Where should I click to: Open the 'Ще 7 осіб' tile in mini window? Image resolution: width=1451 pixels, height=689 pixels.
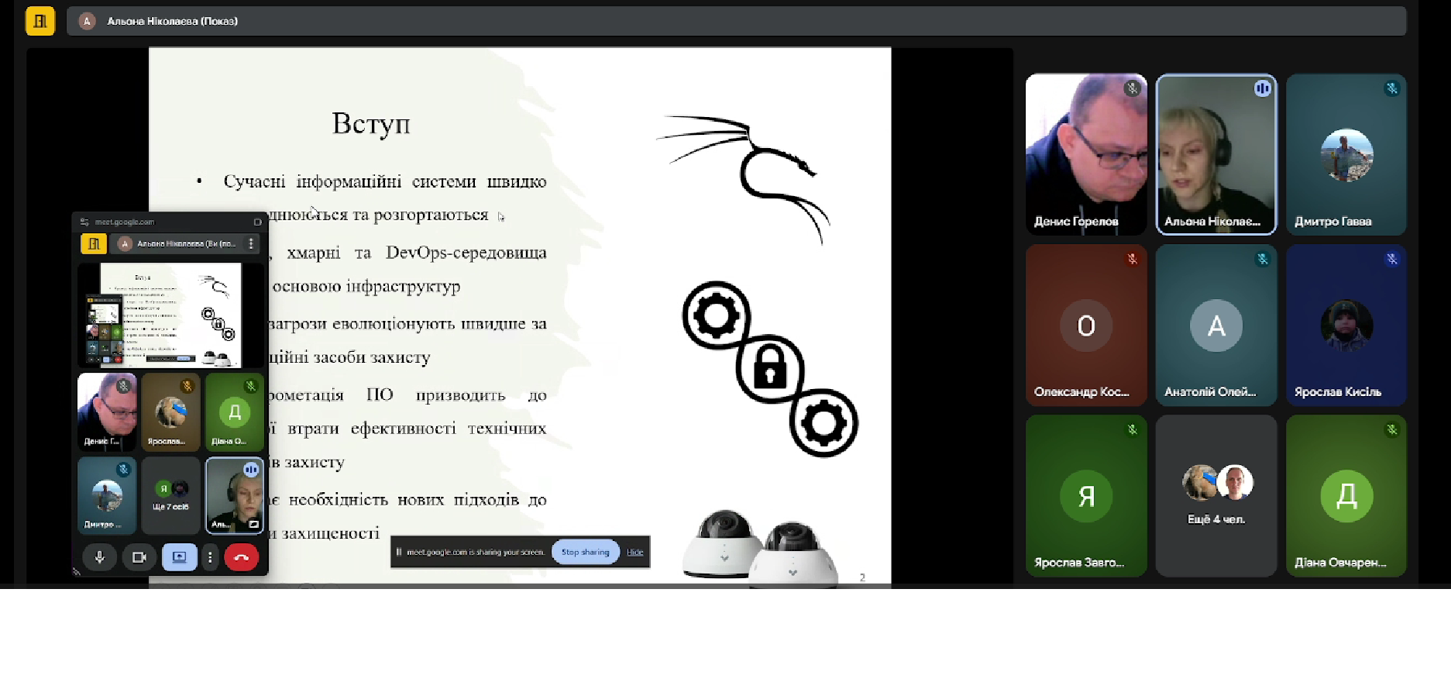[170, 495]
